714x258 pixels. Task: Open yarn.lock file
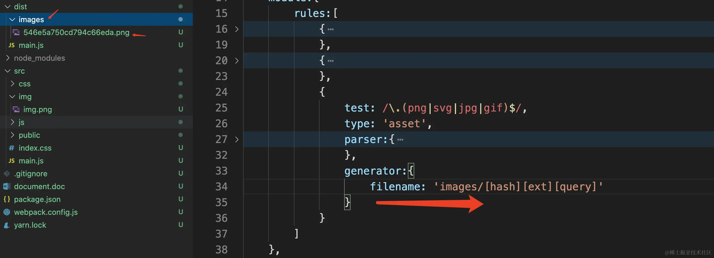[30, 225]
